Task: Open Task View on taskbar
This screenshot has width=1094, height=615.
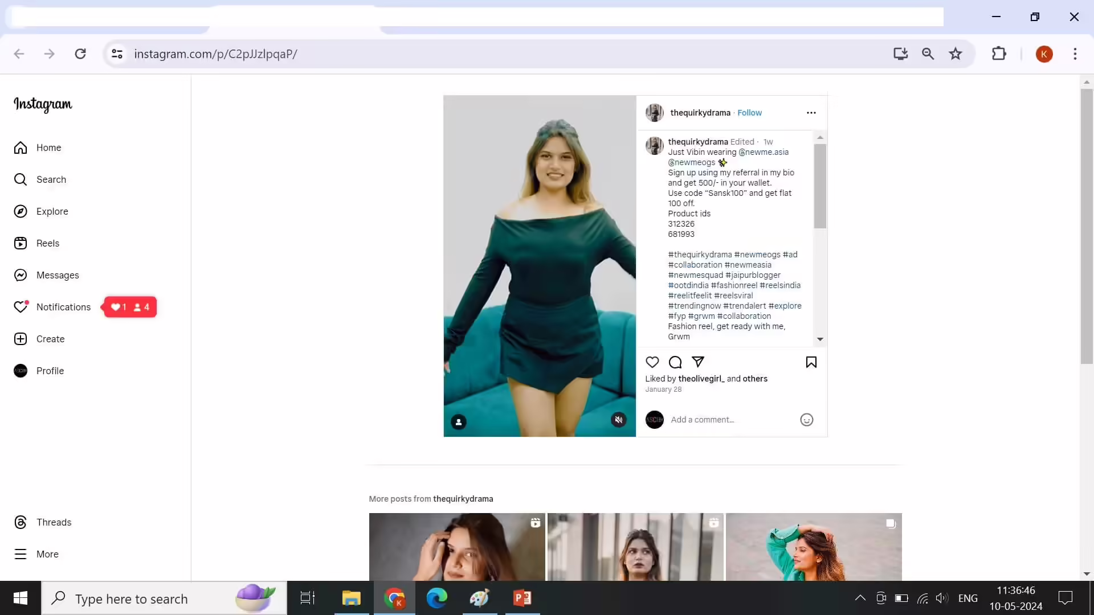Action: [x=308, y=598]
